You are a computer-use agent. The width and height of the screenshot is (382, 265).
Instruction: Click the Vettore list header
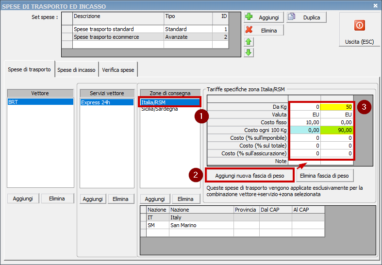point(40,93)
